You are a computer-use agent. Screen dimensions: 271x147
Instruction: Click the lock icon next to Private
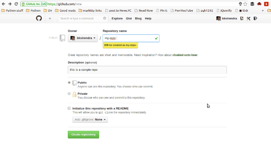(x=74, y=94)
